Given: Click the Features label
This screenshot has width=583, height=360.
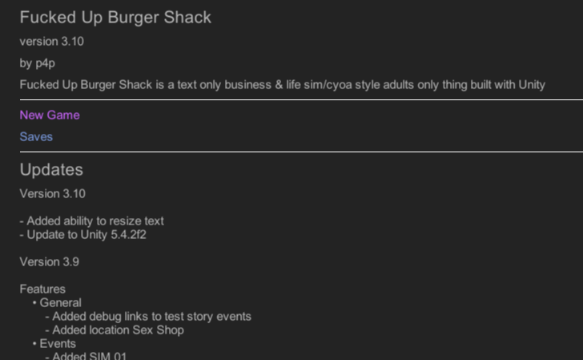Looking at the screenshot, I should click(42, 289).
